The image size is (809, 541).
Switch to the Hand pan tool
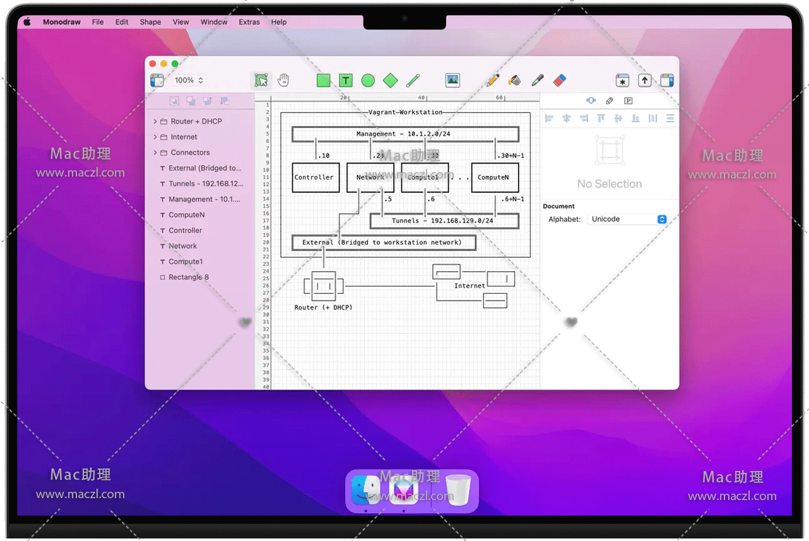(x=283, y=80)
